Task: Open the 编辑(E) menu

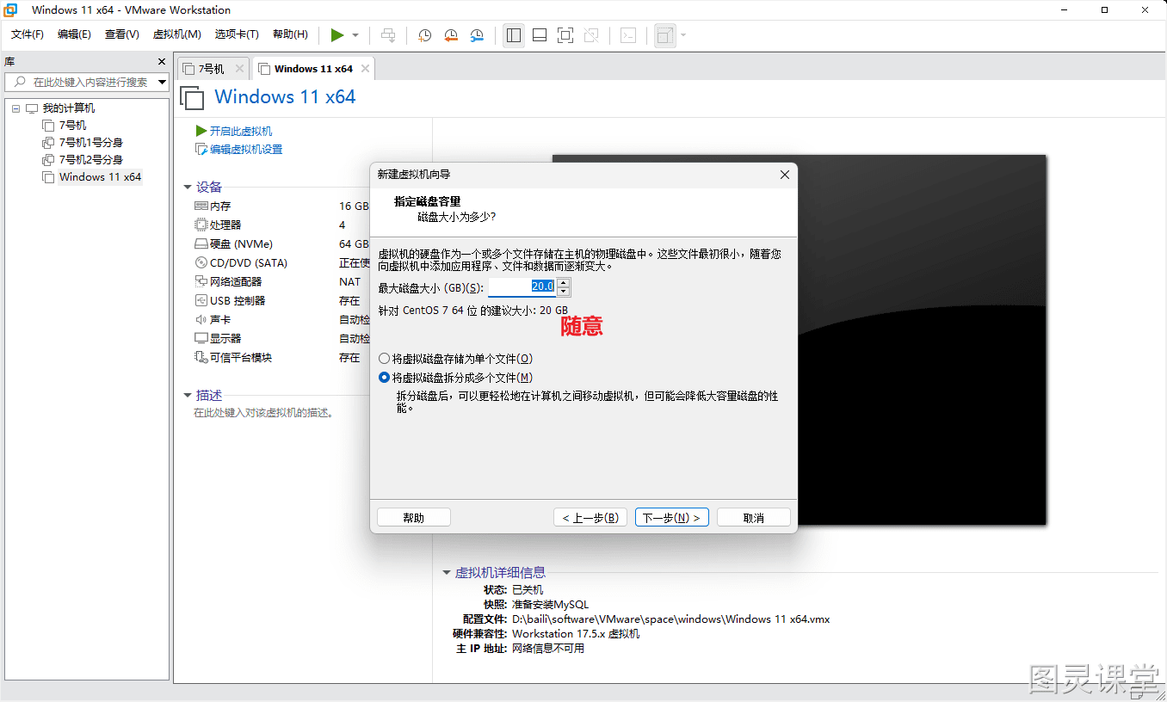Action: pos(74,34)
